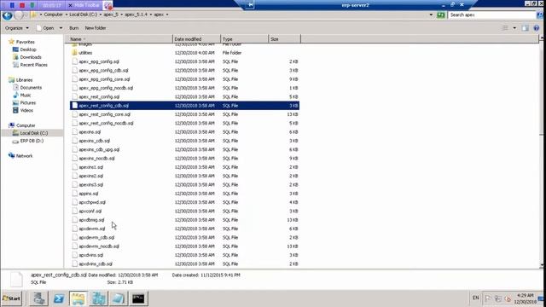Open Recent Places in navigation pane
Viewport: 546px width, 307px height.
pyautogui.click(x=33, y=65)
